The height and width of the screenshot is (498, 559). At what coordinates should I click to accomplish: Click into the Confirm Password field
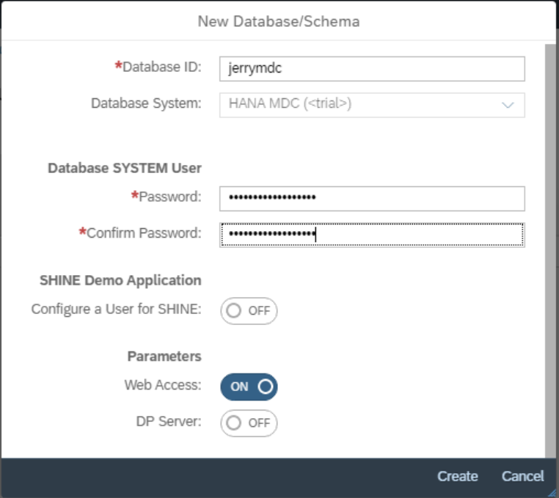point(372,235)
